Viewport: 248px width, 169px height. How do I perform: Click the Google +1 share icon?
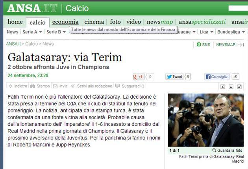139,77
